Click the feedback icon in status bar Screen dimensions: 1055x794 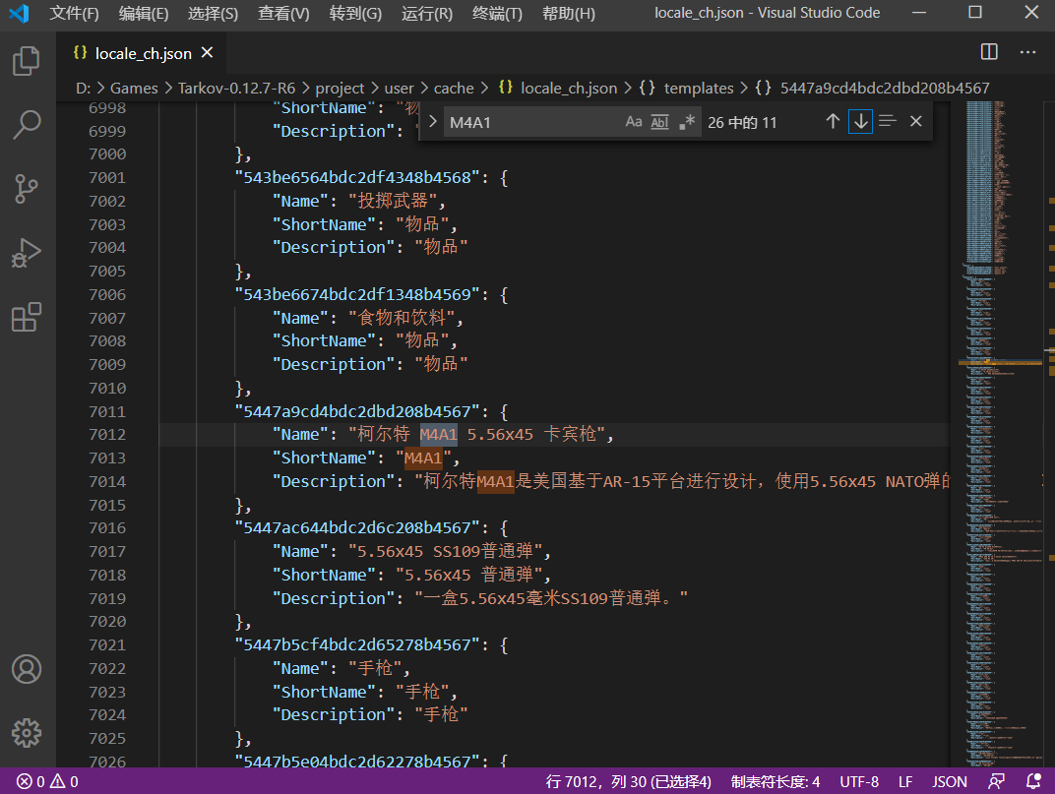tap(997, 781)
